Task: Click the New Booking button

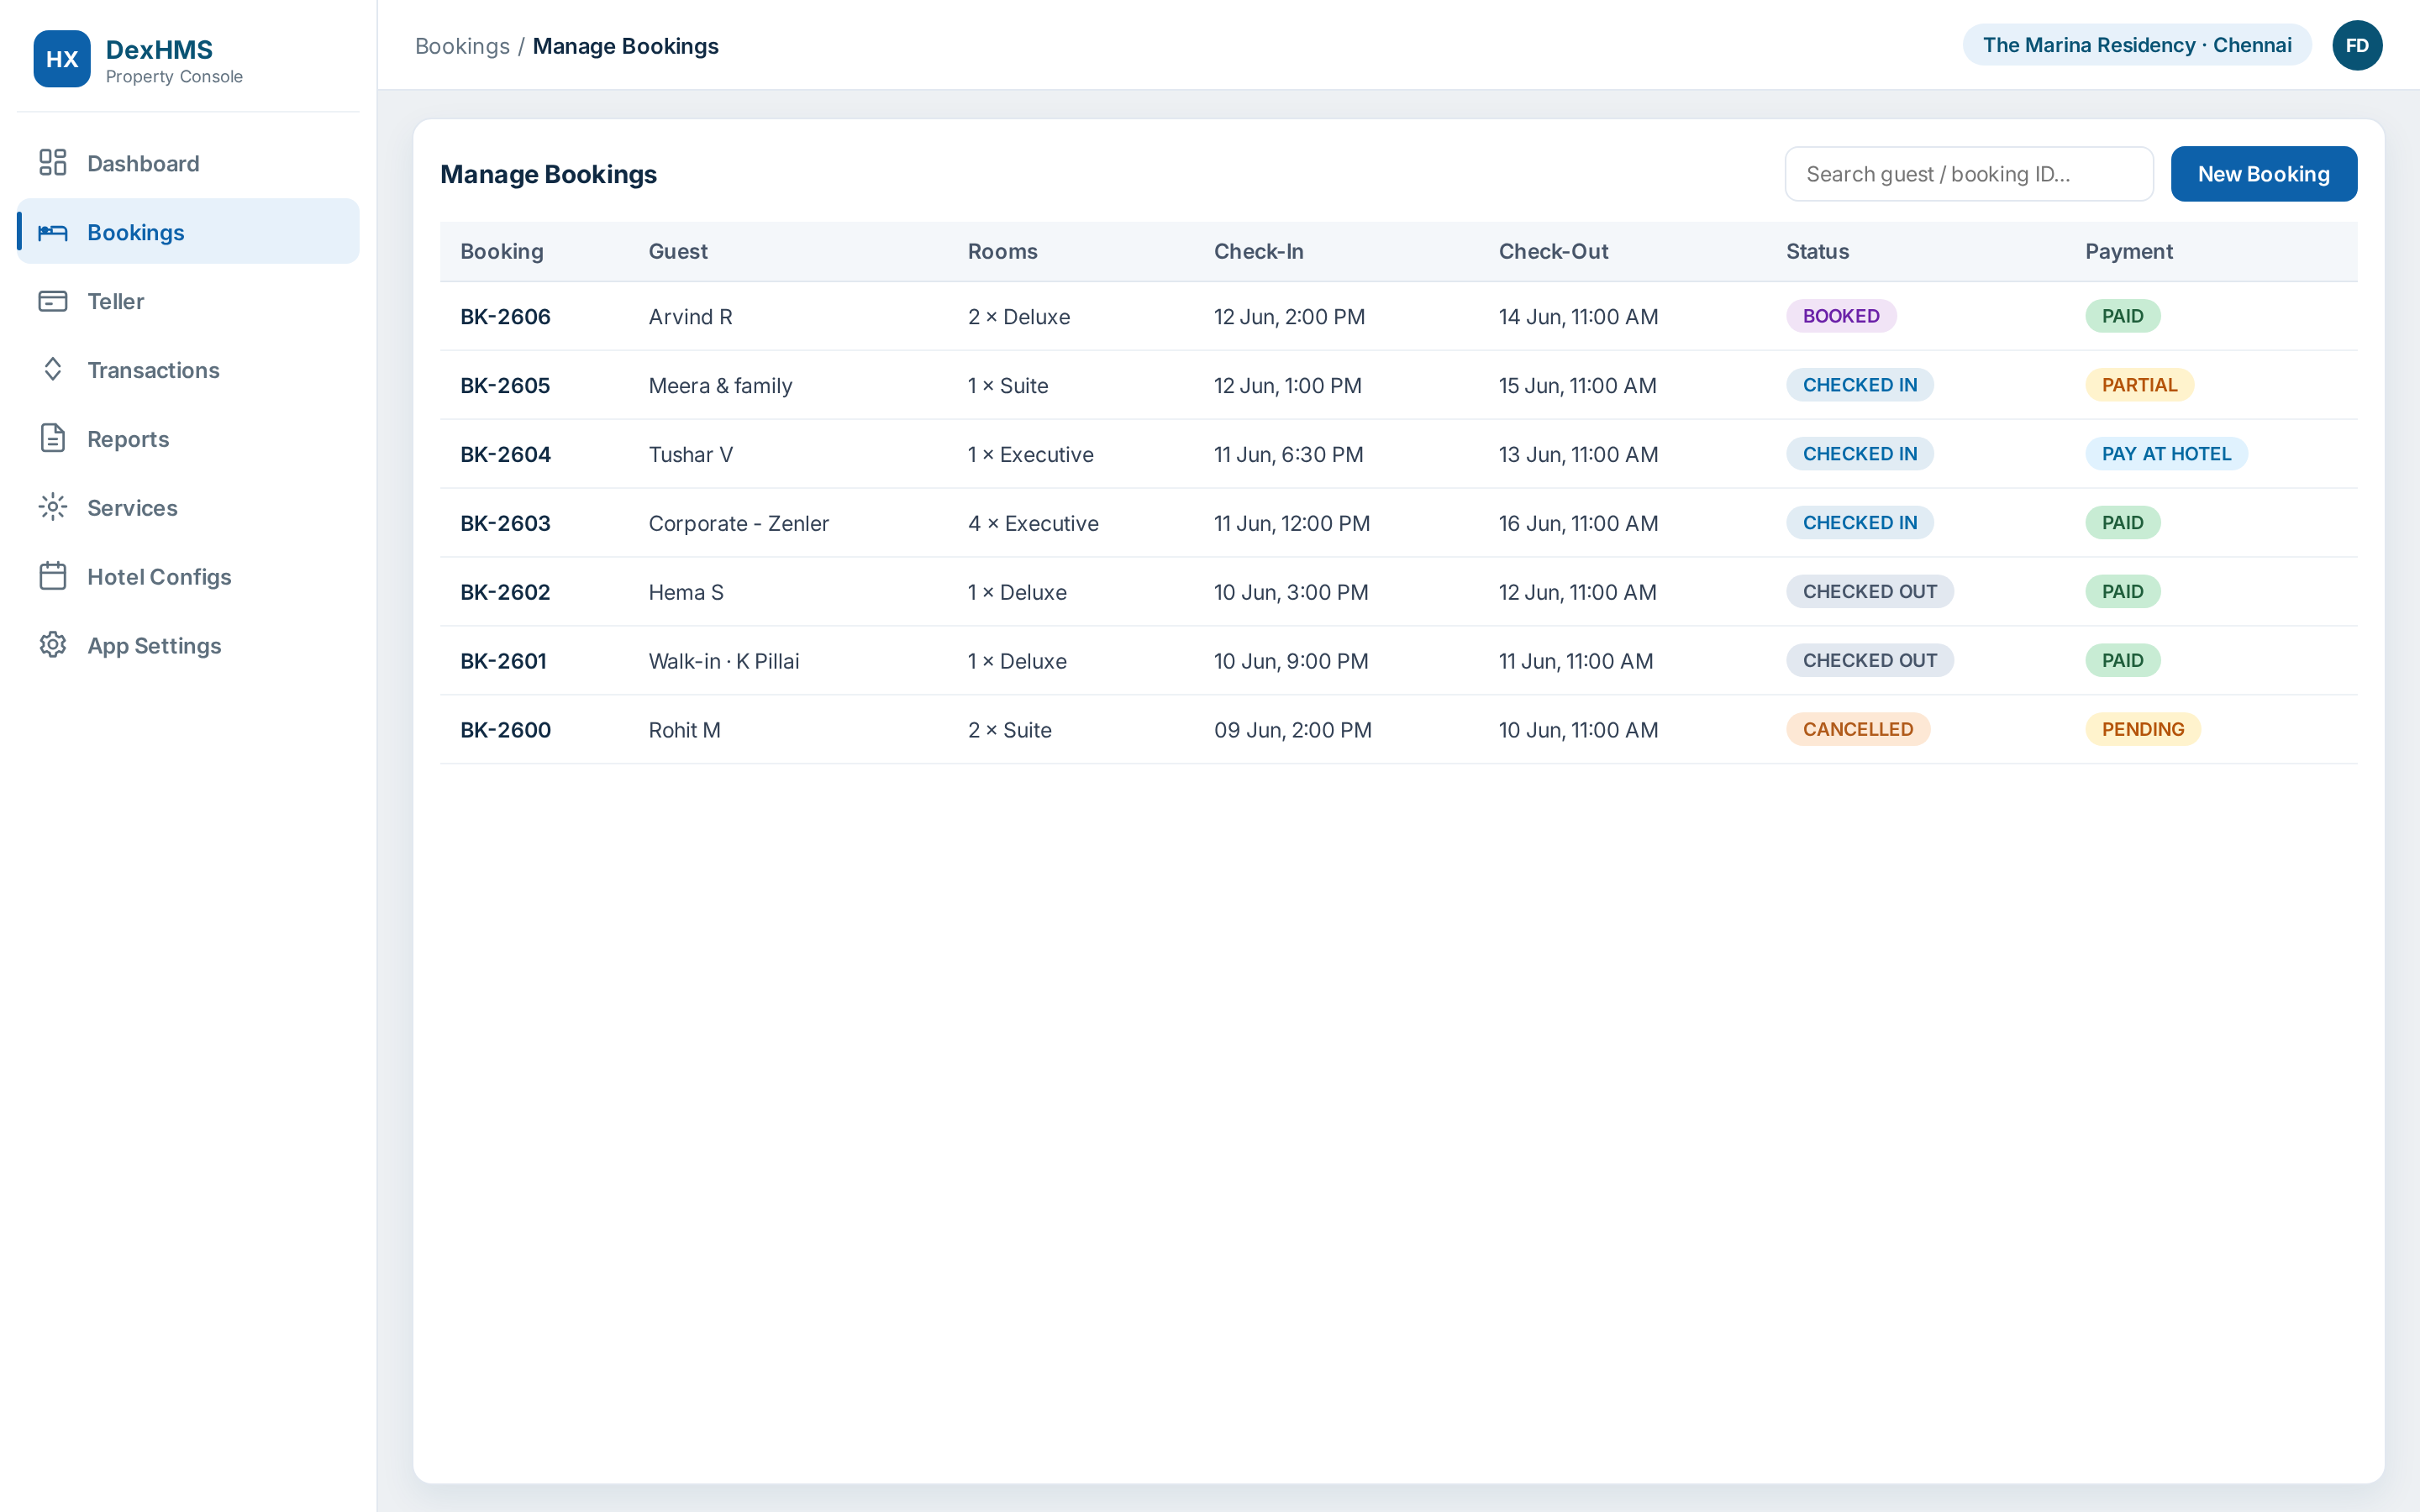Action: click(x=2264, y=174)
